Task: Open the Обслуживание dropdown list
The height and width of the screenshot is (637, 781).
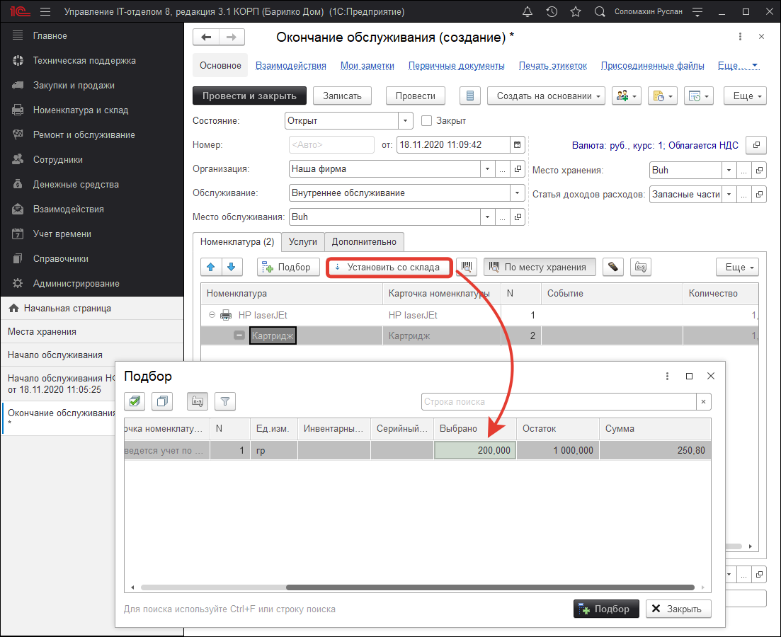Action: click(516, 193)
